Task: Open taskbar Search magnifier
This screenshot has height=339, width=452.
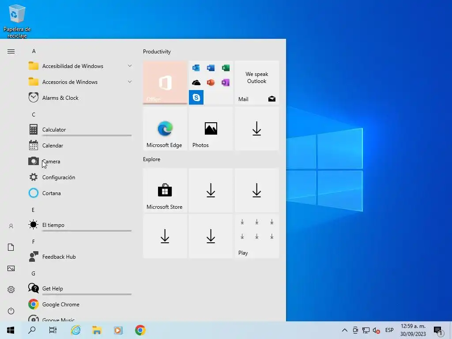Action: point(32,330)
